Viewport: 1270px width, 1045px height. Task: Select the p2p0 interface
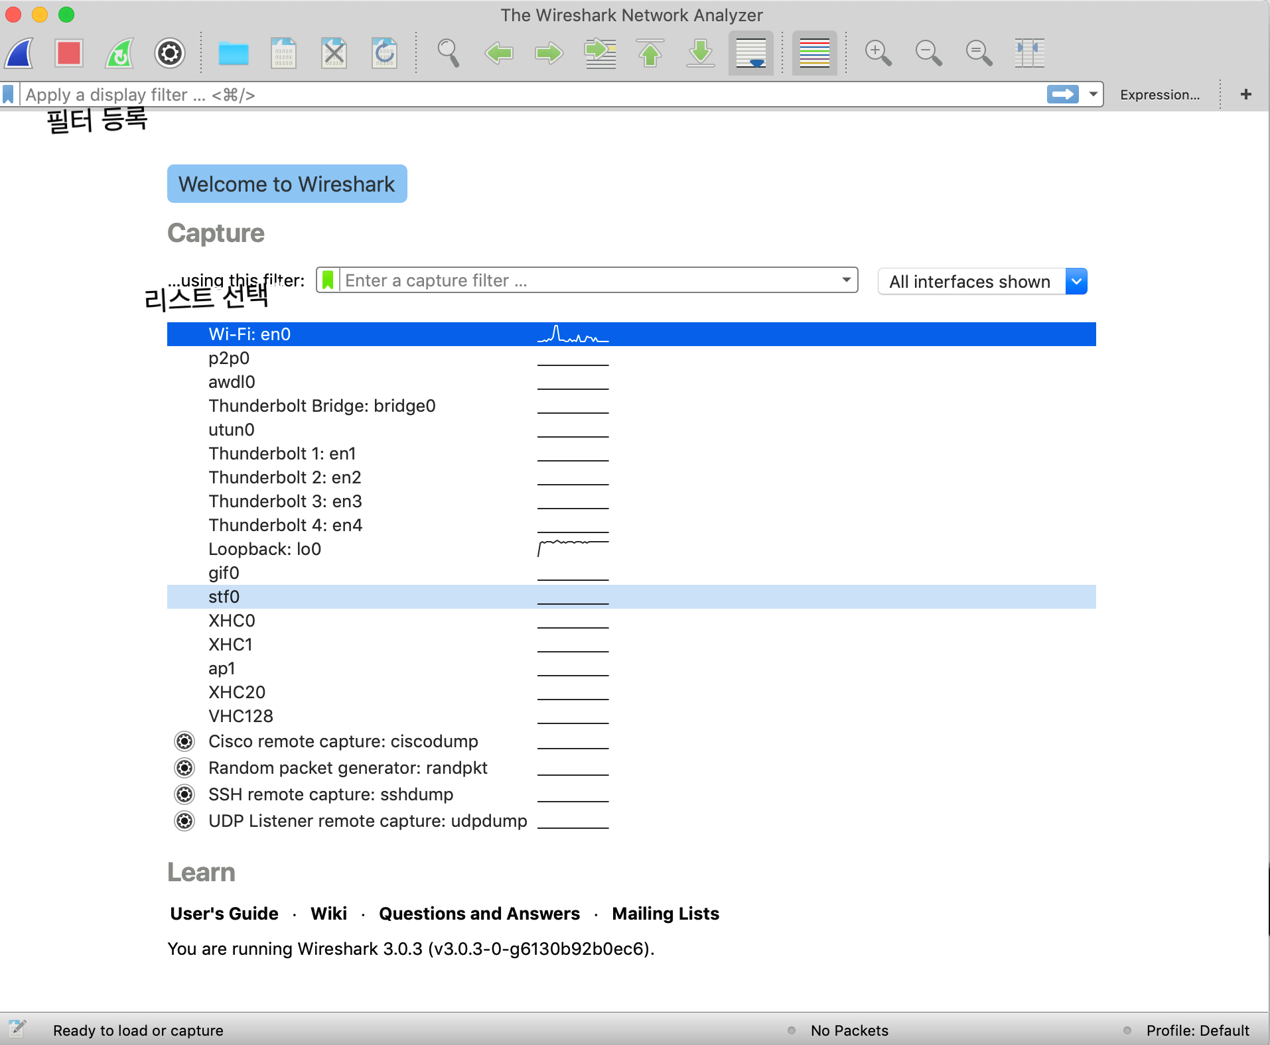point(632,358)
